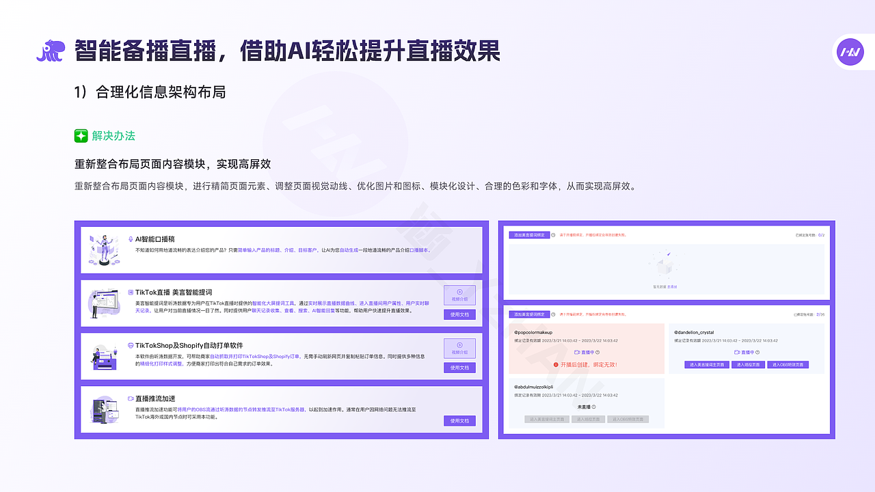Click 进入OBS特效页面 for @dandelion_crystal
Screen dimensions: 875x492
pos(788,365)
